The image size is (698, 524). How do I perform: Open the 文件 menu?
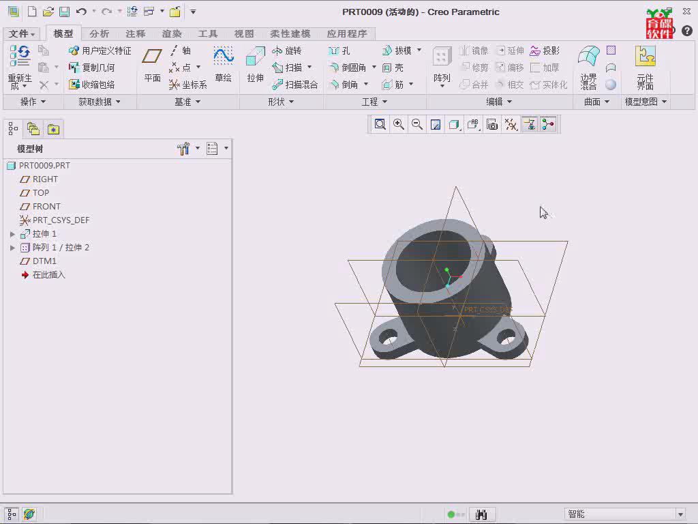point(22,33)
